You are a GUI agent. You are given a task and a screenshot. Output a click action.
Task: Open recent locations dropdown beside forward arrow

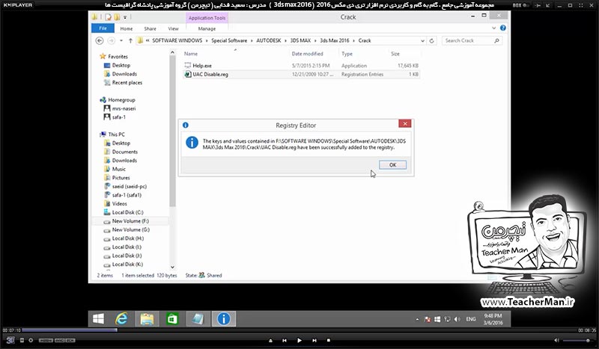[x=121, y=40]
